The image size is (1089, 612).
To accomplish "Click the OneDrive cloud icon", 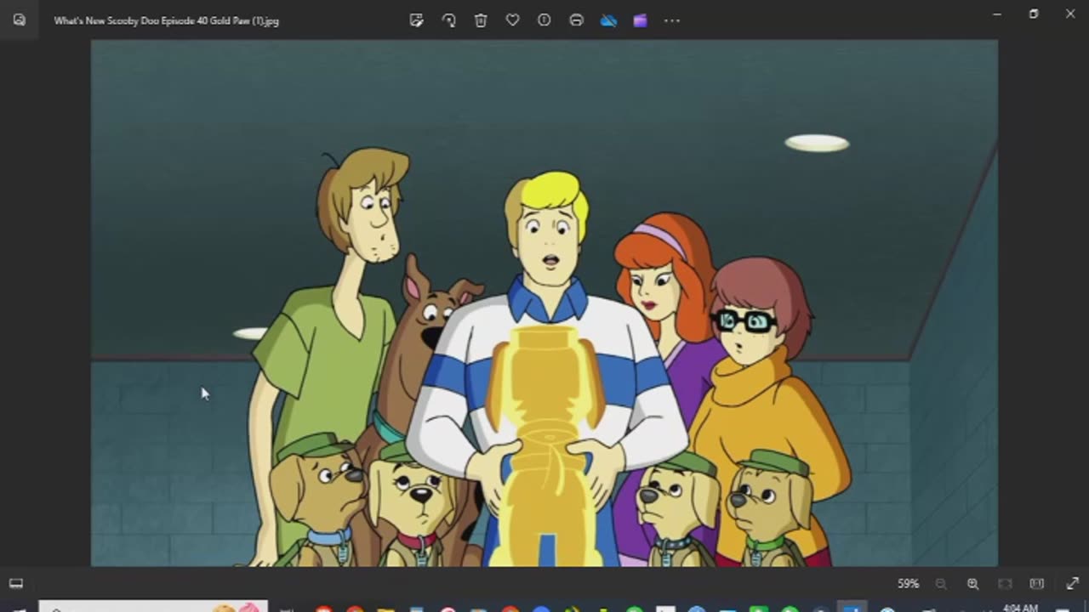I will click(x=608, y=20).
